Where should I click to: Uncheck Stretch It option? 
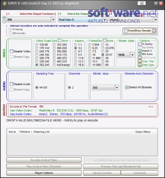point(140,51)
